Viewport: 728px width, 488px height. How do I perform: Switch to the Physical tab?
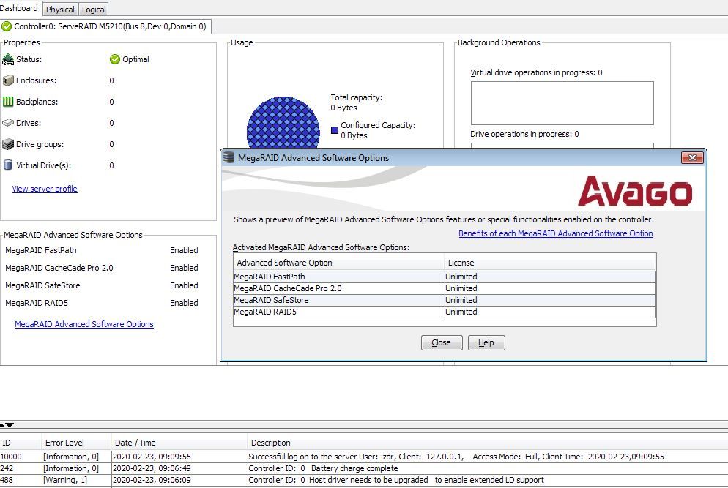[x=60, y=10]
